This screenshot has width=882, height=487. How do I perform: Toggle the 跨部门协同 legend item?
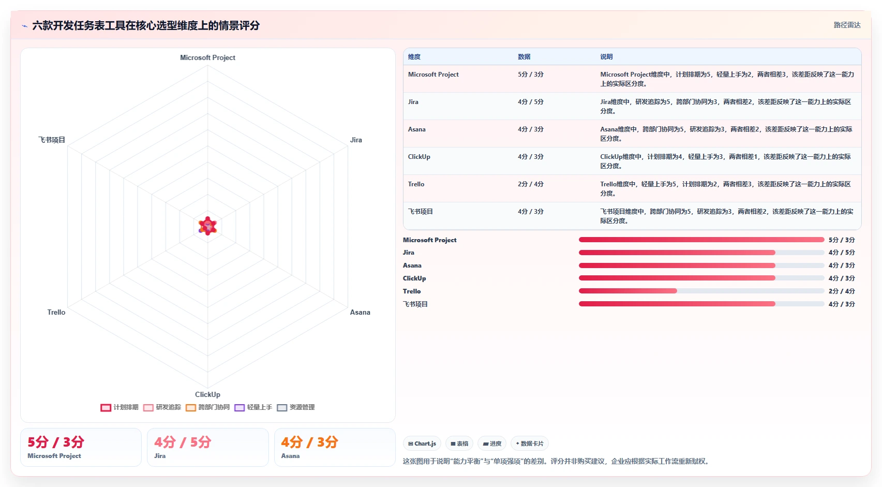pyautogui.click(x=207, y=408)
